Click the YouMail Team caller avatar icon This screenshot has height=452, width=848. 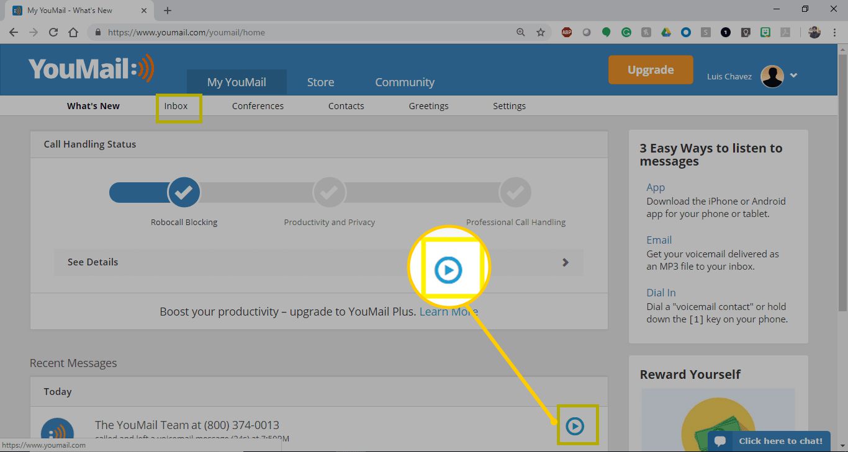point(57,434)
